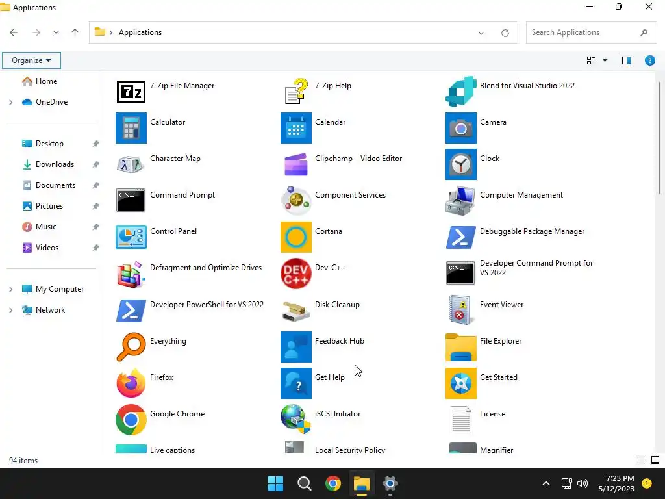Select Debuggable Package Manager icon

461,237
